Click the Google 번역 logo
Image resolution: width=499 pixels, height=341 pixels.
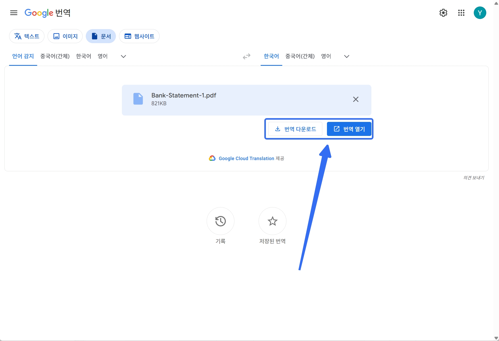(48, 13)
